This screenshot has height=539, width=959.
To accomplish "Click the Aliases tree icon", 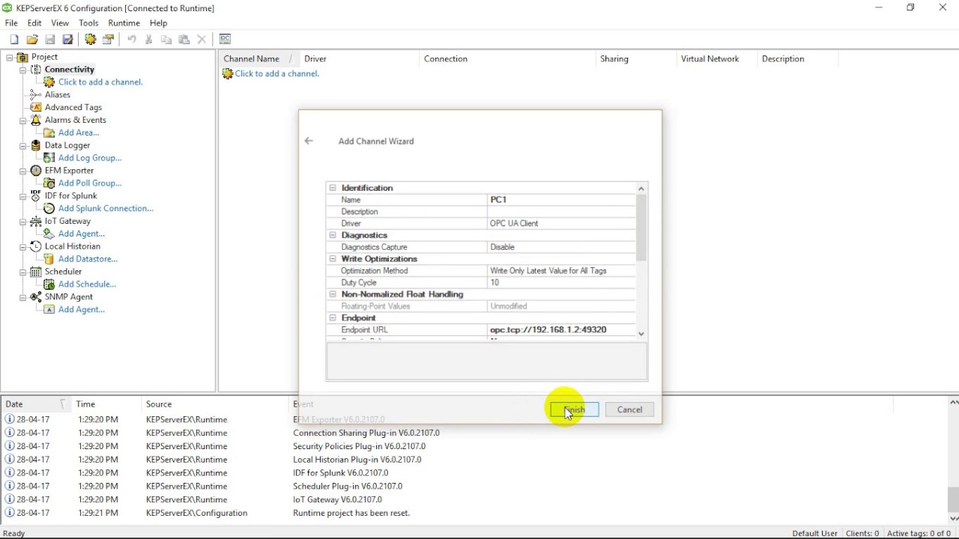I will point(35,95).
